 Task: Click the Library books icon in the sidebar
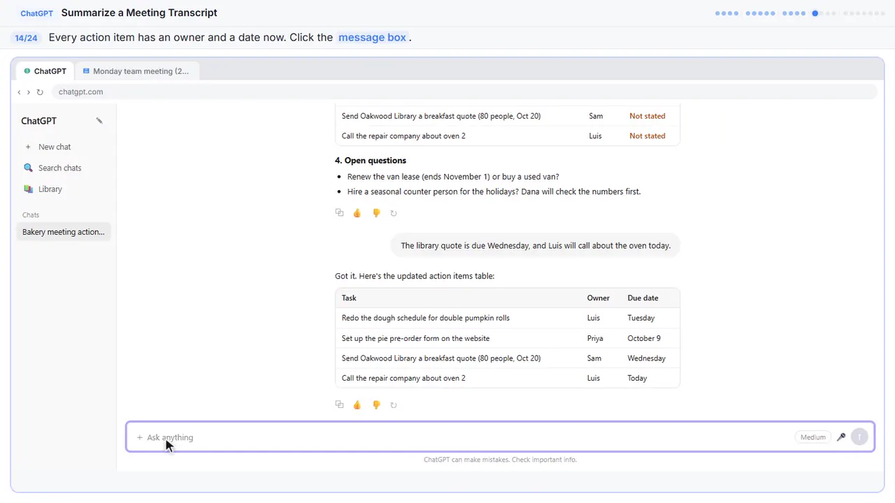[28, 189]
